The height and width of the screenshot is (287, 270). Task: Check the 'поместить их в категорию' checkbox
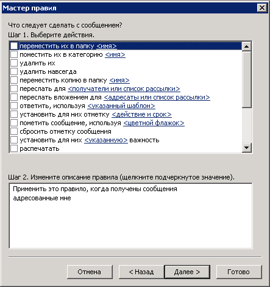click(14, 54)
